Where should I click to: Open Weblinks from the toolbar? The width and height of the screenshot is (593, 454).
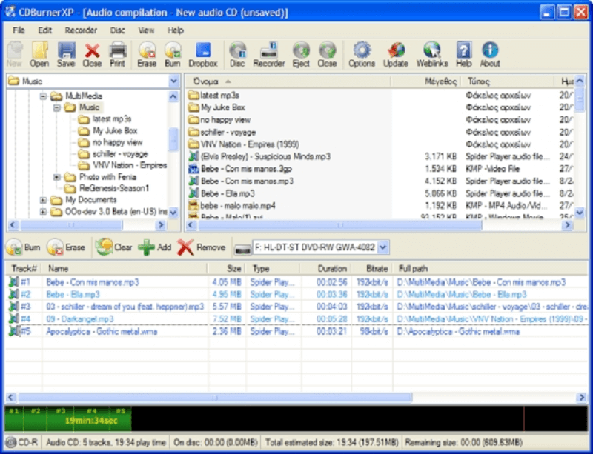(x=432, y=54)
